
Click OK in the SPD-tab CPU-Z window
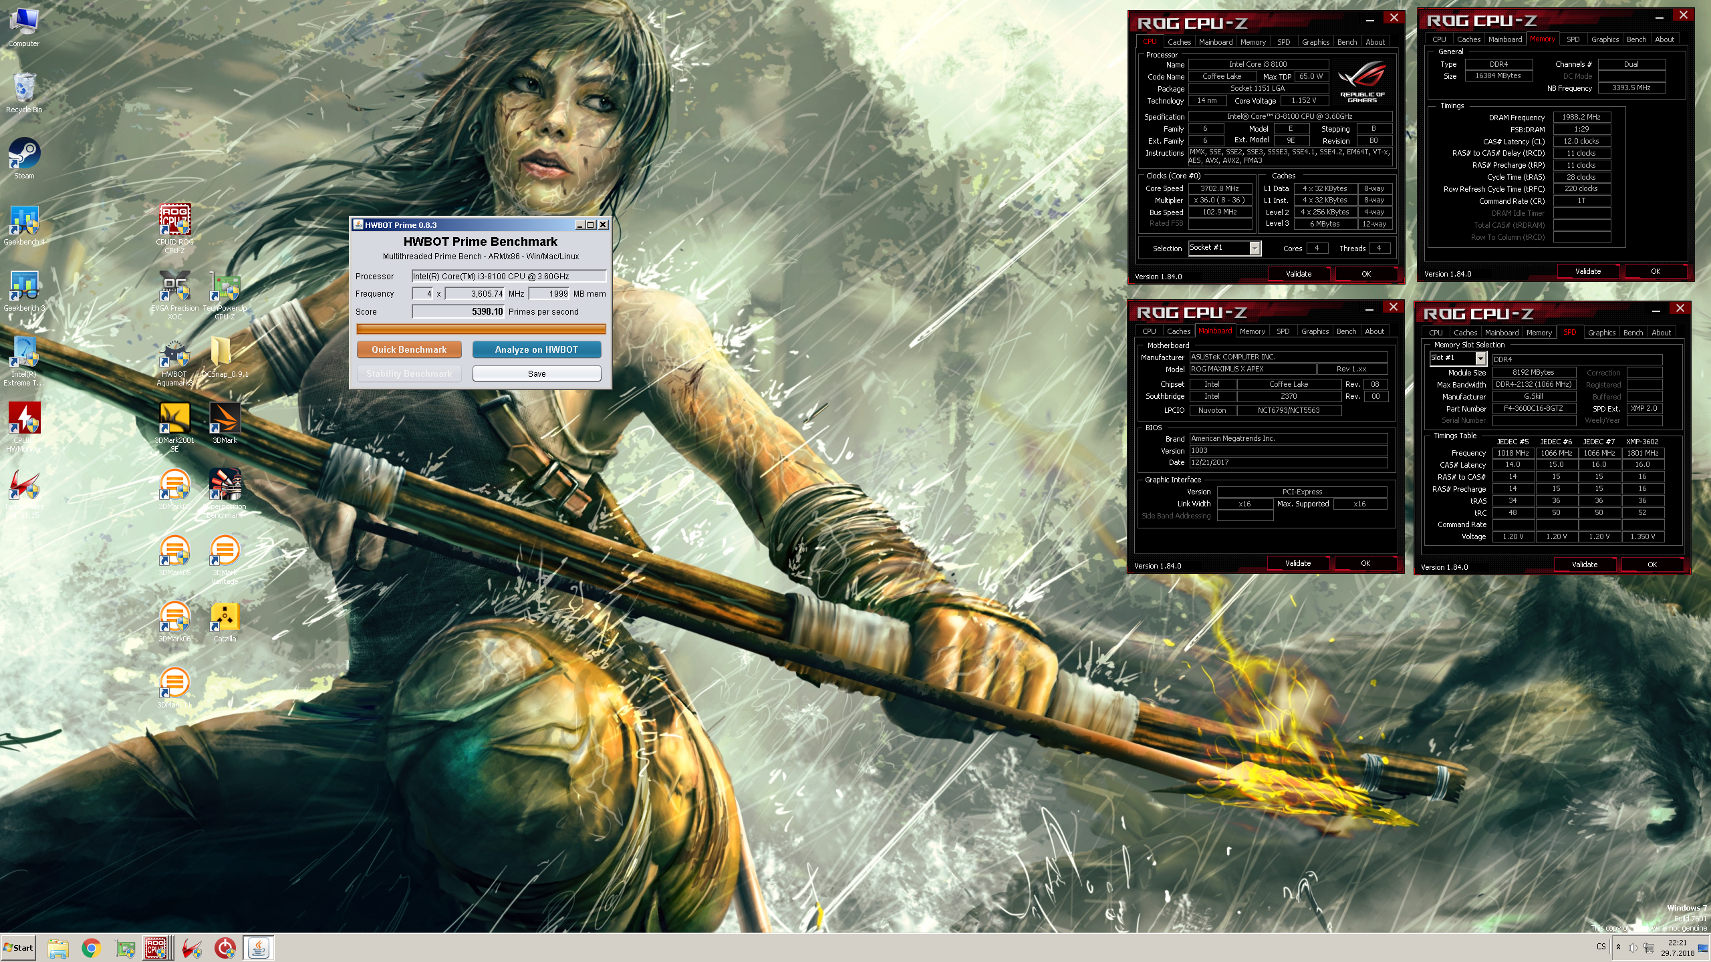pos(1652,565)
